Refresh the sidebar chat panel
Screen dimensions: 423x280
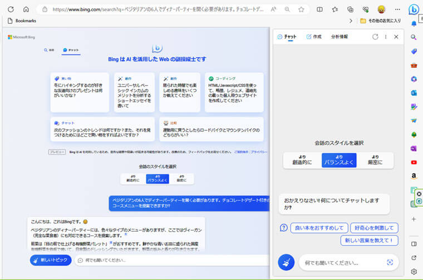(x=375, y=37)
